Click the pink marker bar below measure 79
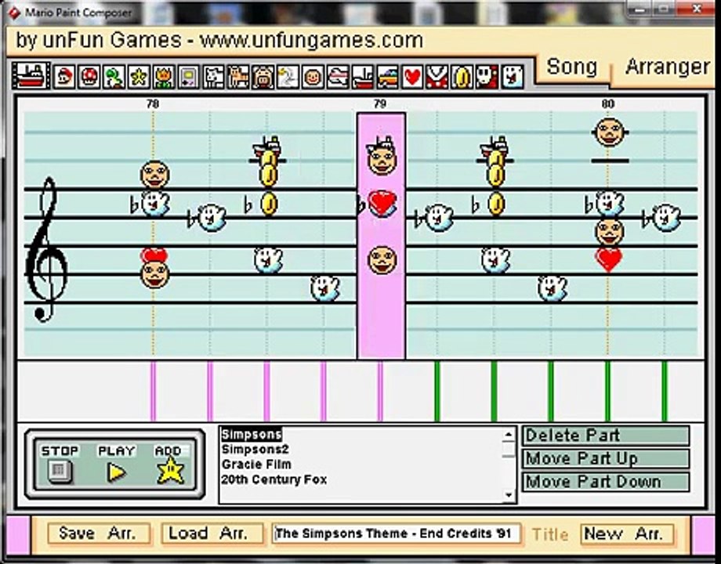 380,391
